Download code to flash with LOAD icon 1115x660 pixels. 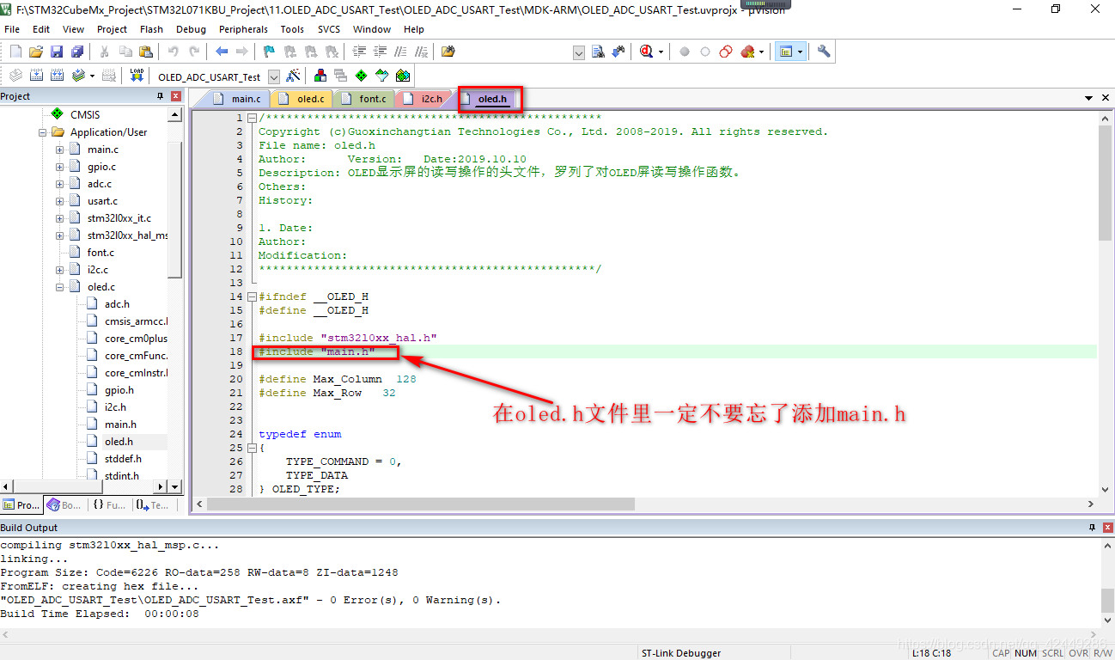(x=137, y=76)
